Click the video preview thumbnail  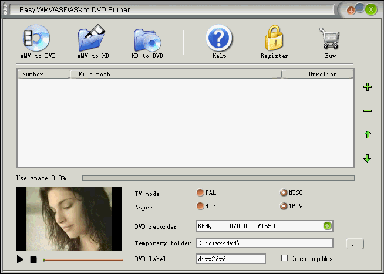69,219
